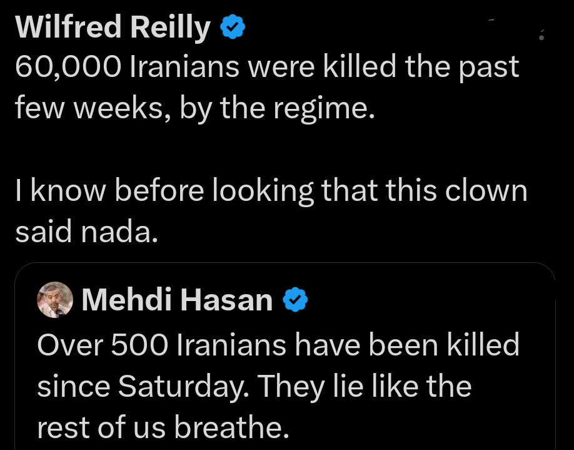Click Wilfred Reilly's blue verified badge
The height and width of the screenshot is (450, 574).
pos(231,28)
